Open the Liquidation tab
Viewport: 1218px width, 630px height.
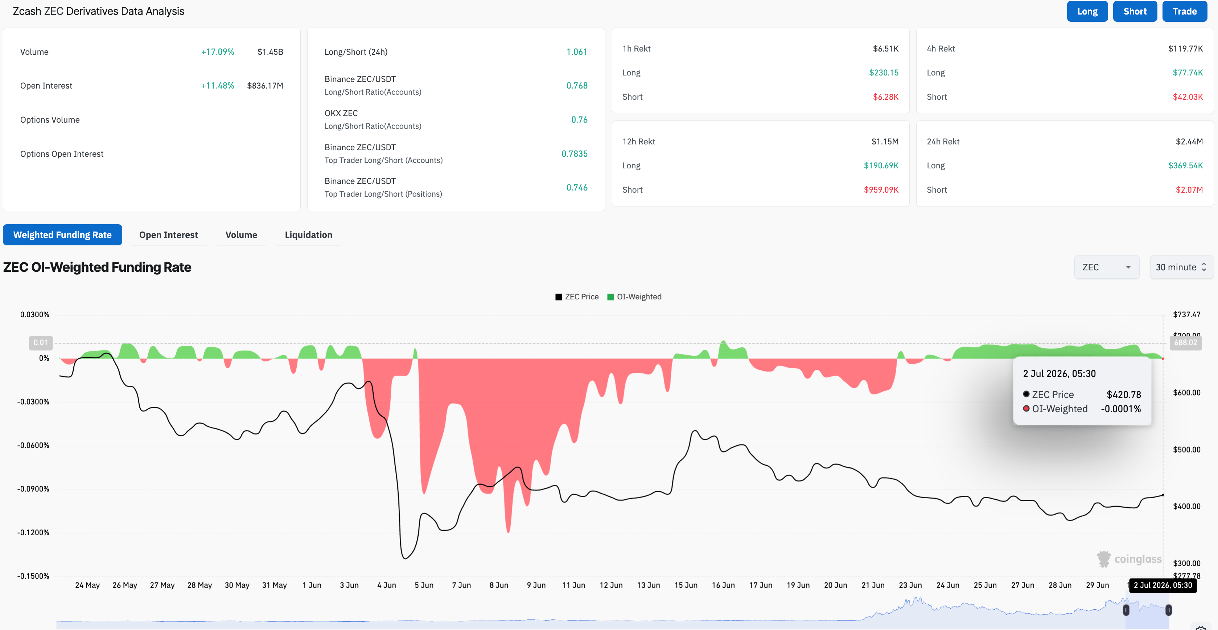tap(308, 235)
